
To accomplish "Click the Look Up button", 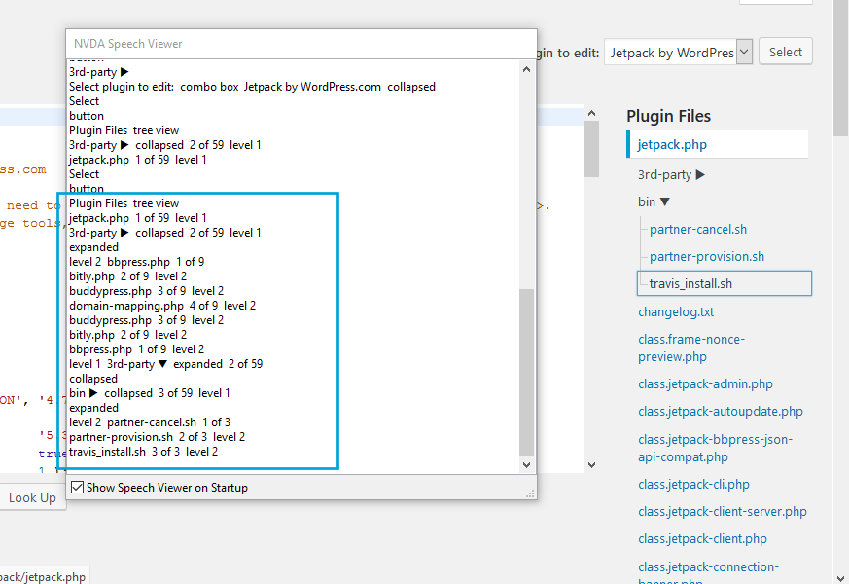I will [32, 497].
